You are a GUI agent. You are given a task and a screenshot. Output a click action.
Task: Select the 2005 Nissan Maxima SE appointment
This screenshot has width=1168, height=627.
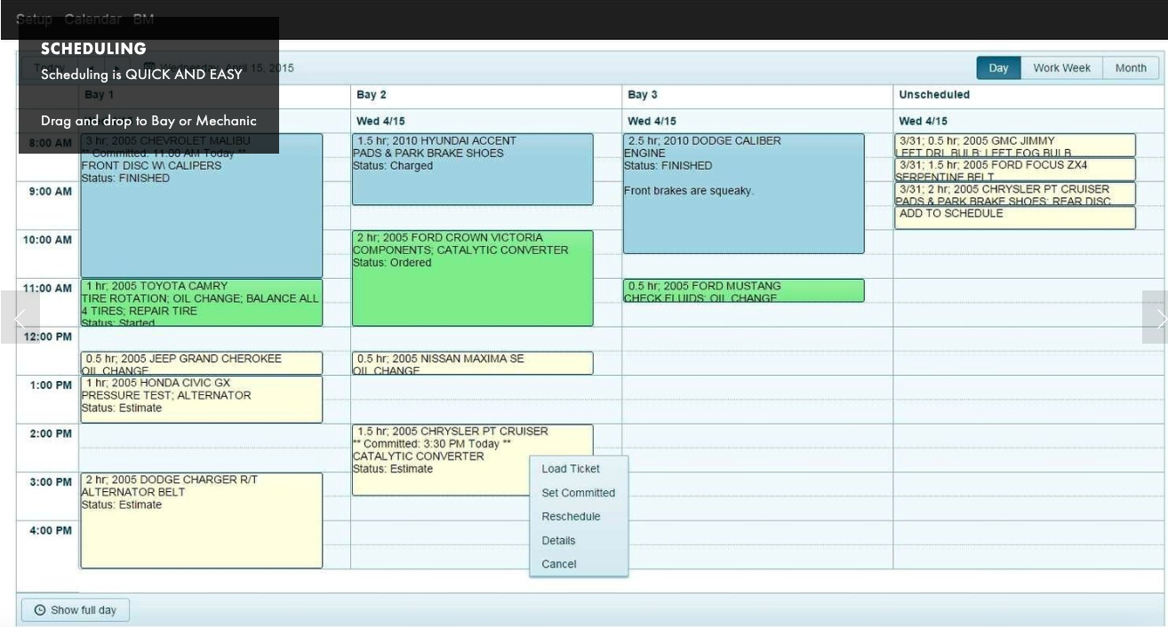pos(473,363)
